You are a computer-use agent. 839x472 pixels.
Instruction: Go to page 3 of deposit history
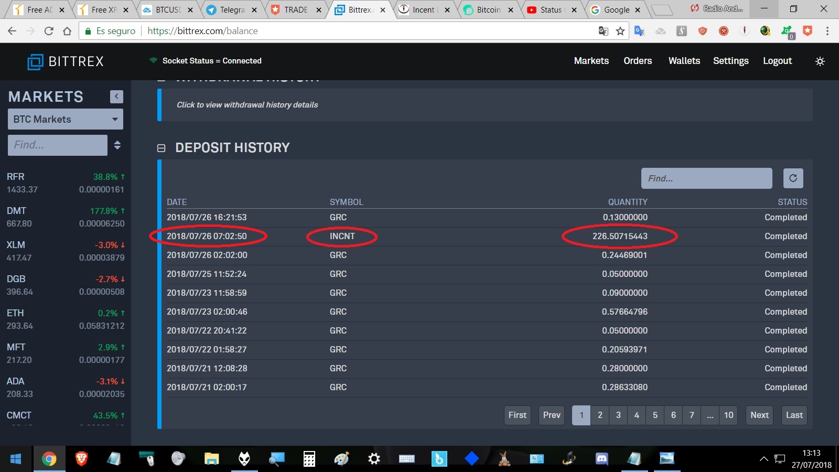click(x=618, y=415)
